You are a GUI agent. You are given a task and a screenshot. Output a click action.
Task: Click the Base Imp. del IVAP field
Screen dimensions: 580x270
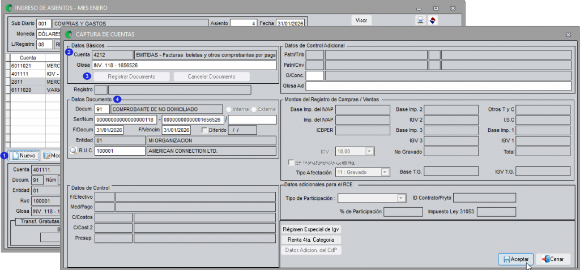(x=362, y=109)
